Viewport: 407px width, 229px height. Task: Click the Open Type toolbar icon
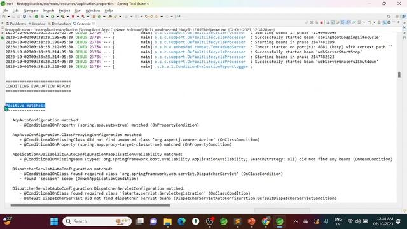(110, 17)
